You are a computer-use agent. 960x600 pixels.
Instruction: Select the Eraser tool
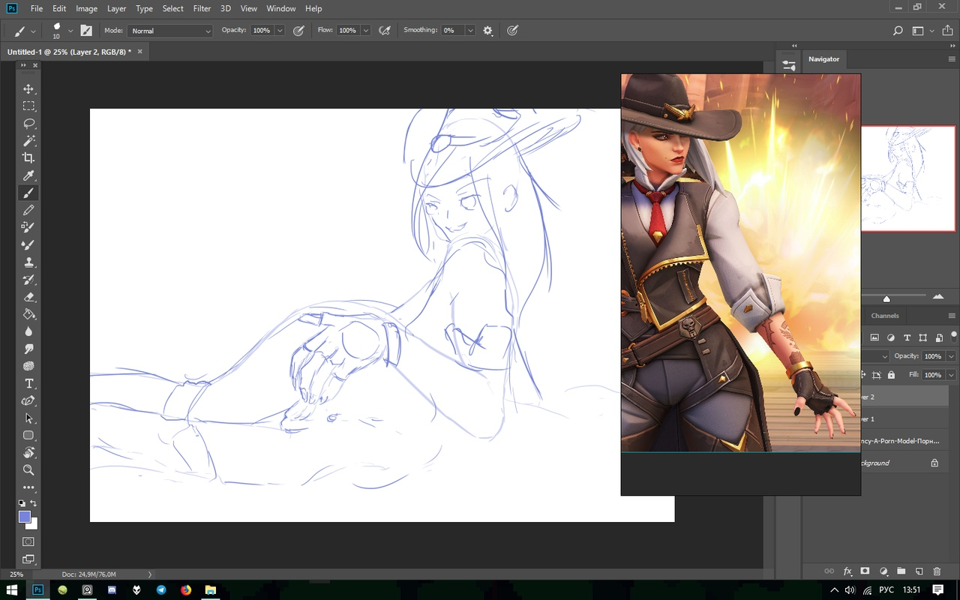(28, 297)
